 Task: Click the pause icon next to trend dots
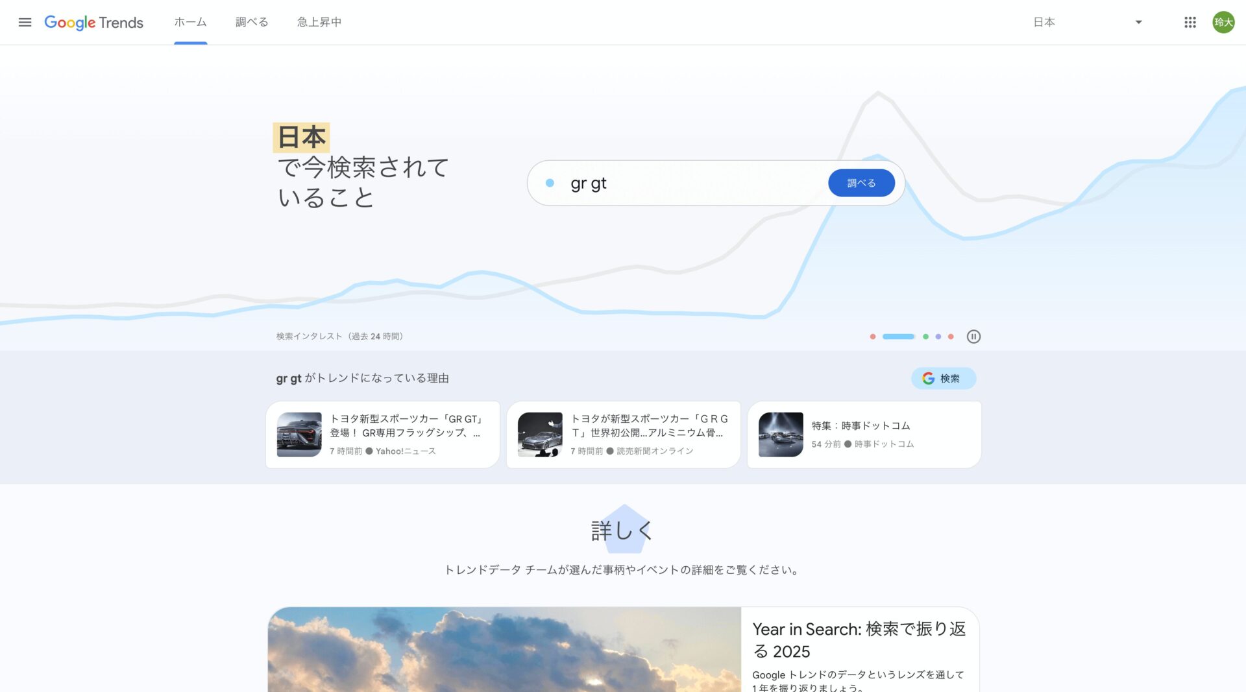click(x=973, y=337)
